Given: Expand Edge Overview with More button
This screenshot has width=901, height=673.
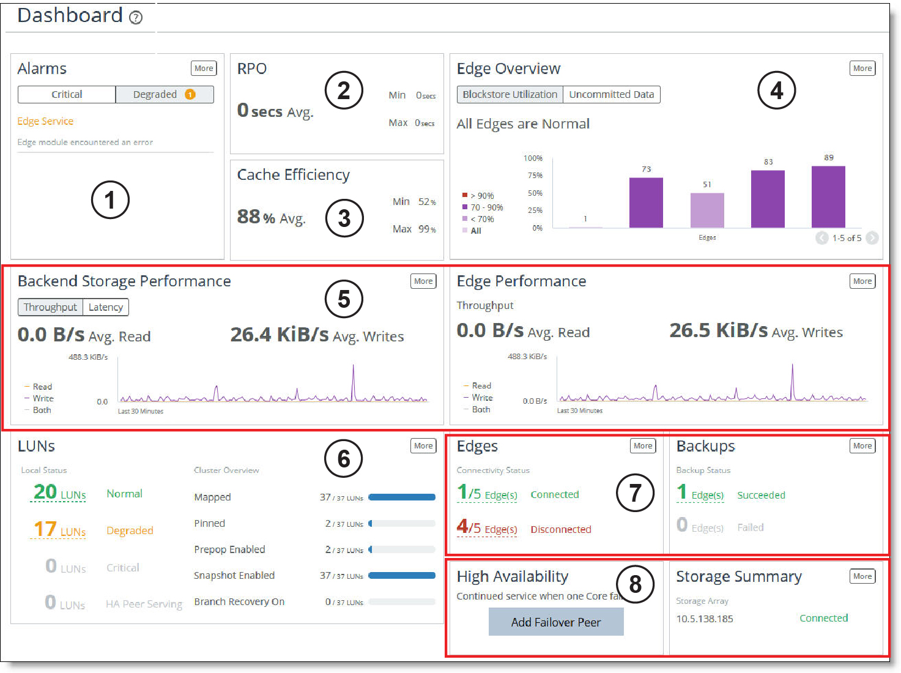Looking at the screenshot, I should tap(862, 69).
